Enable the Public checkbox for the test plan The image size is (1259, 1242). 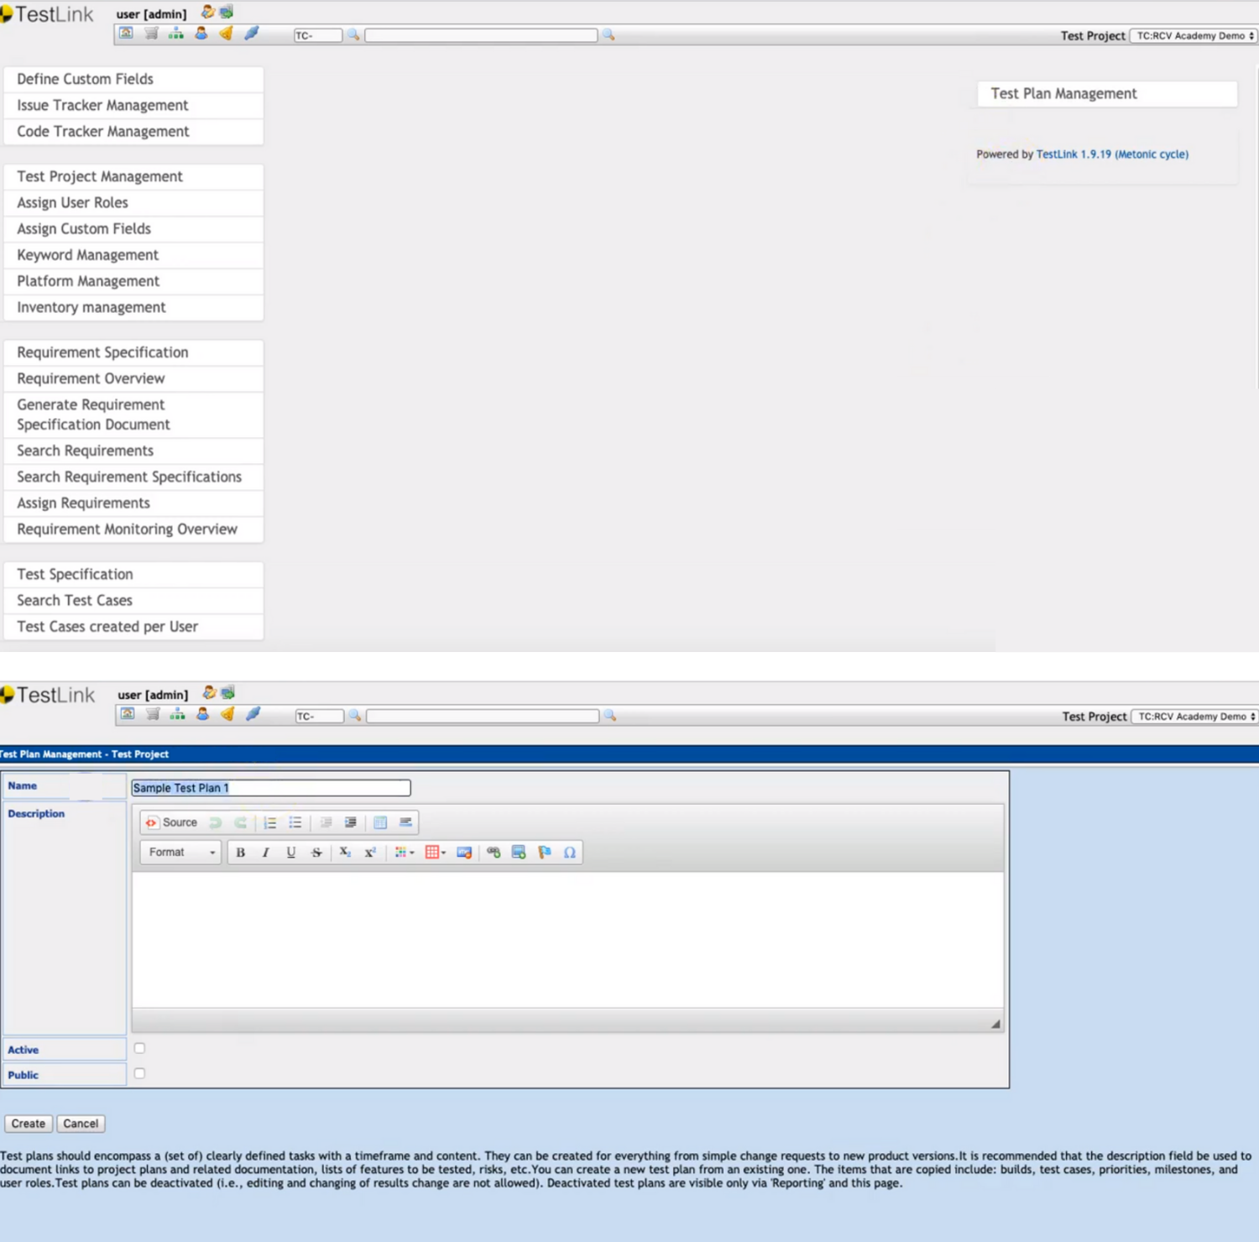click(139, 1073)
